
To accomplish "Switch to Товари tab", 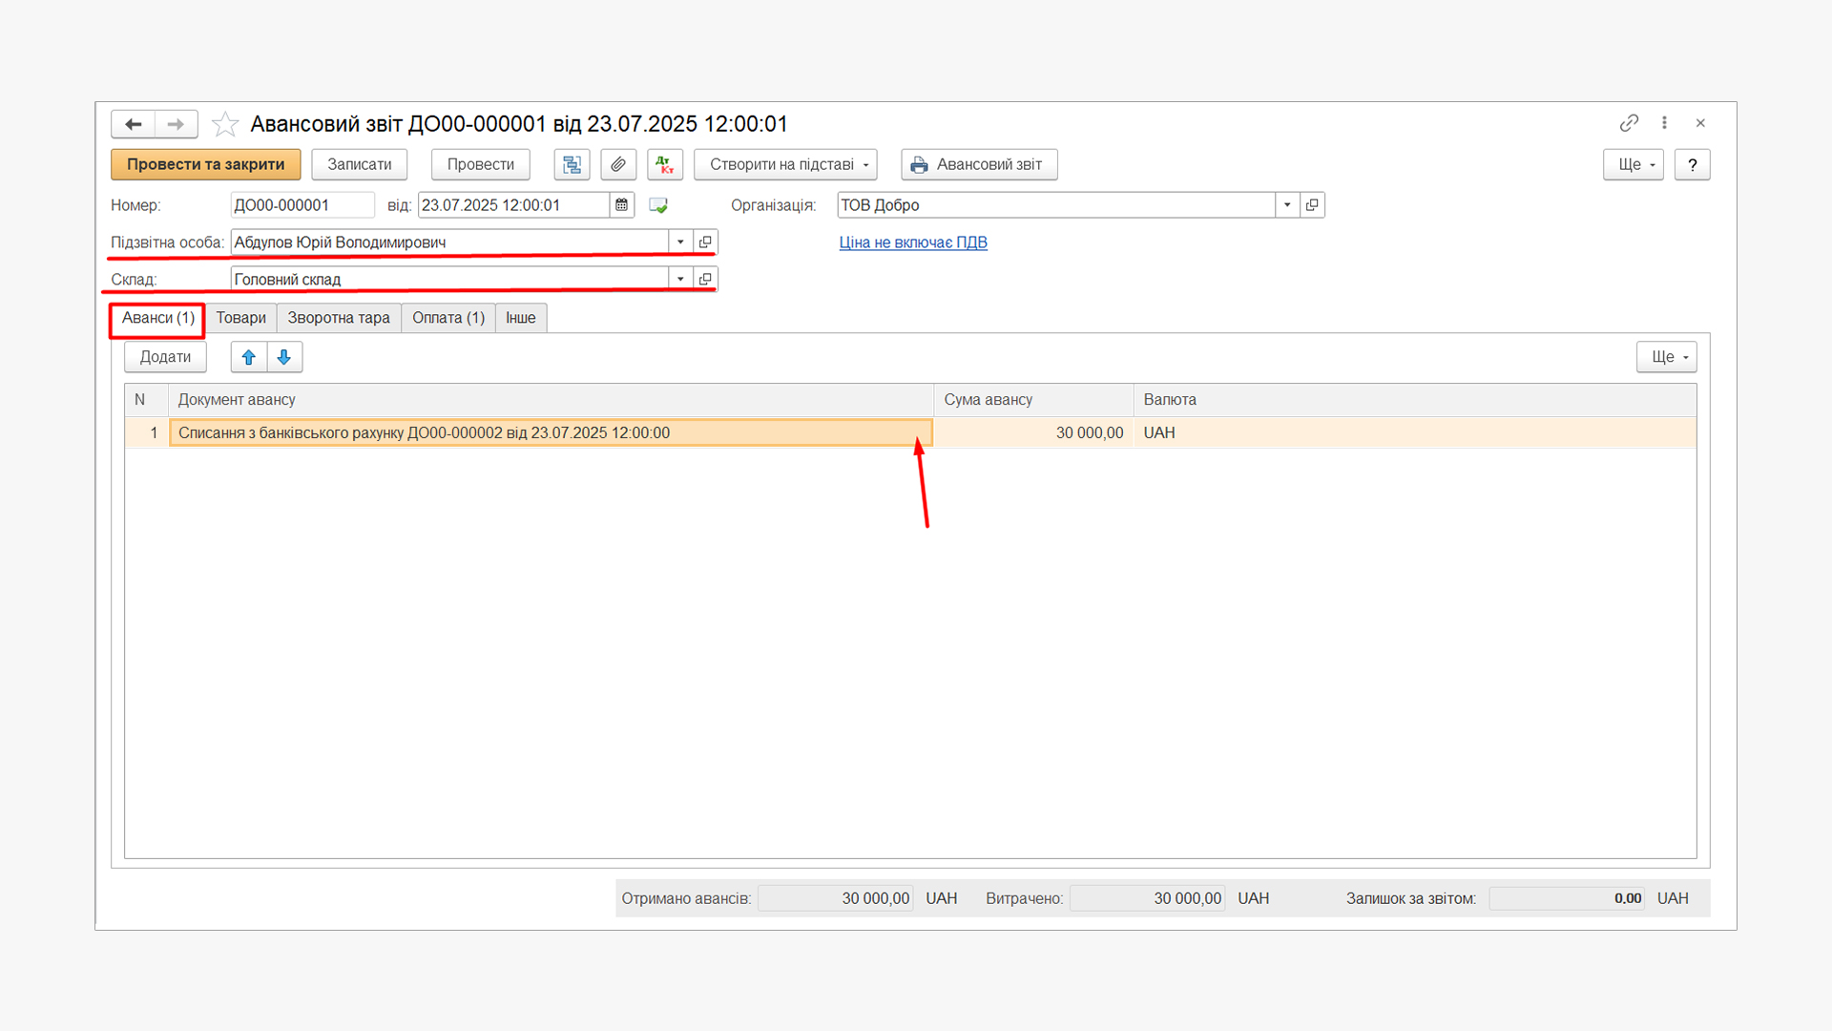I will pyautogui.click(x=240, y=318).
